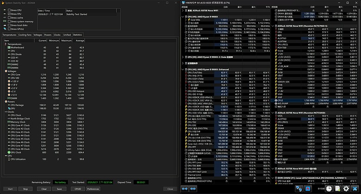Click the Voltages group icon in AIDA64

[6, 71]
